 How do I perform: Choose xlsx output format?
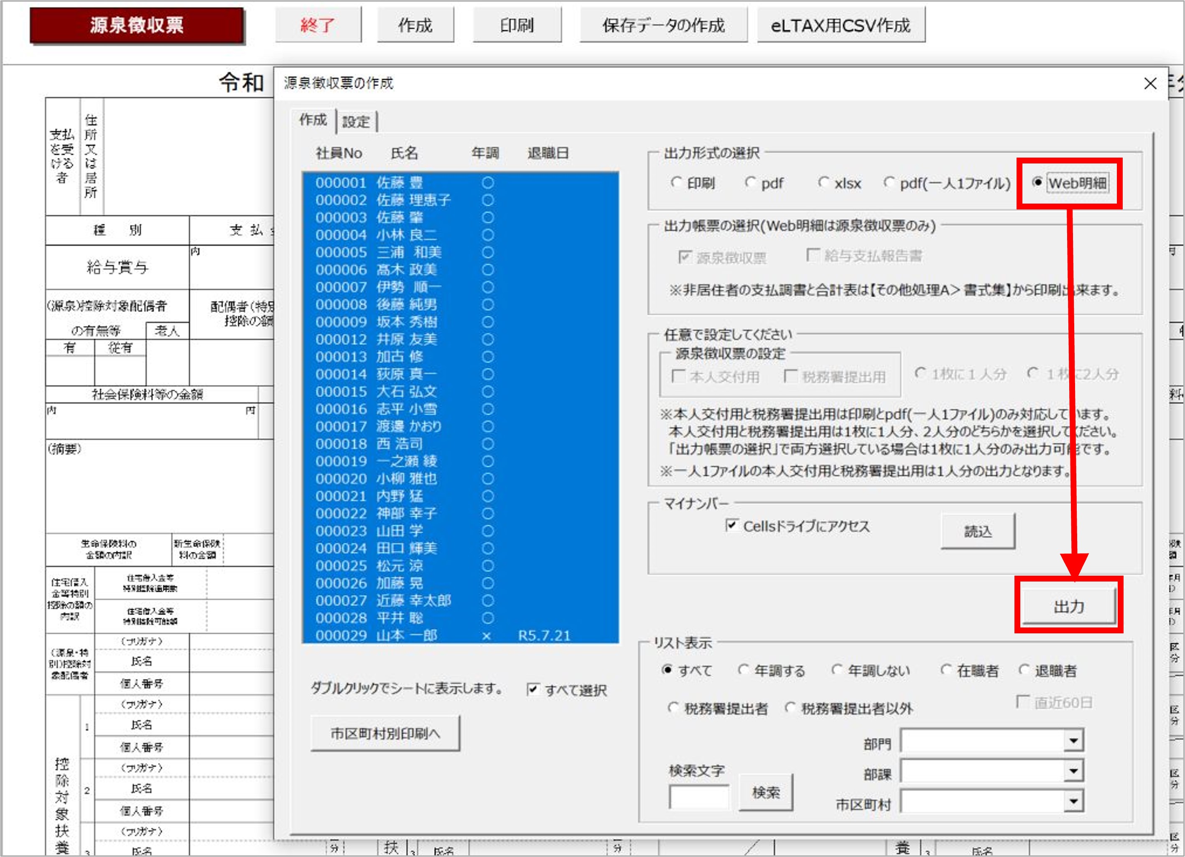tap(823, 183)
